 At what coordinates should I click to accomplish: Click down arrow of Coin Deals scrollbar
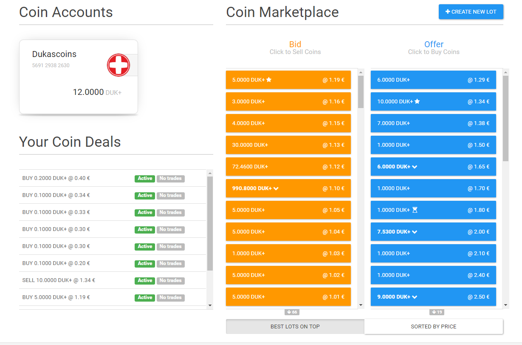tap(210, 305)
